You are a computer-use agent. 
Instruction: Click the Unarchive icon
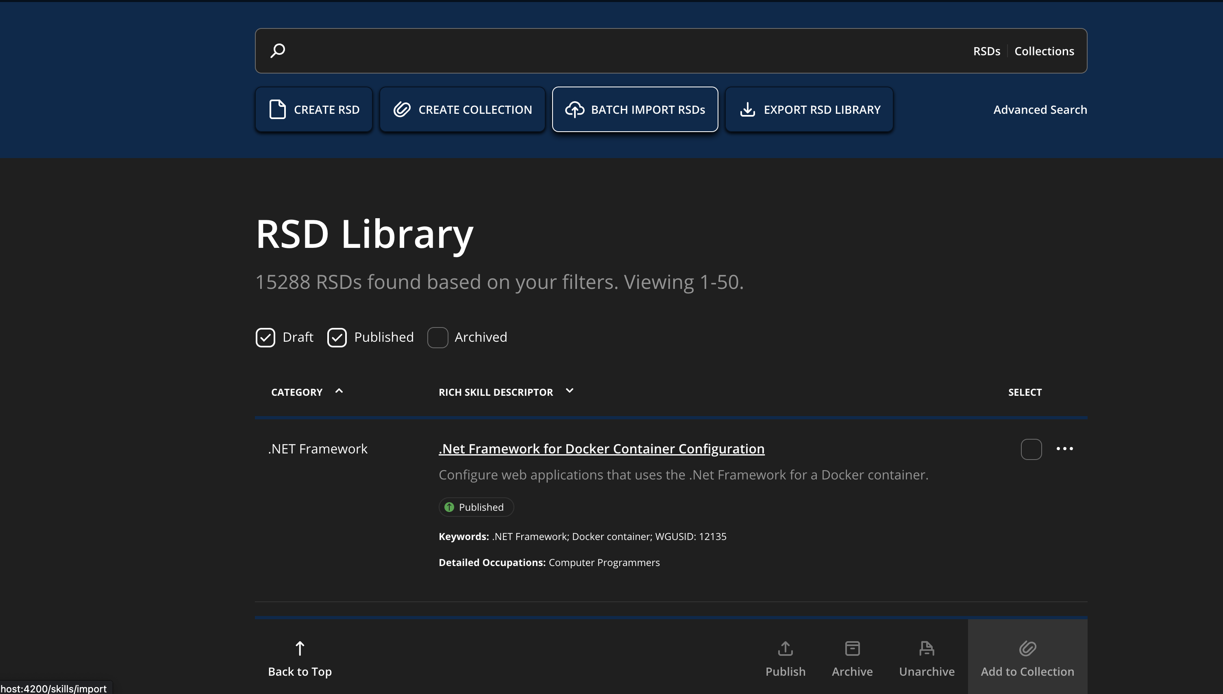coord(927,648)
